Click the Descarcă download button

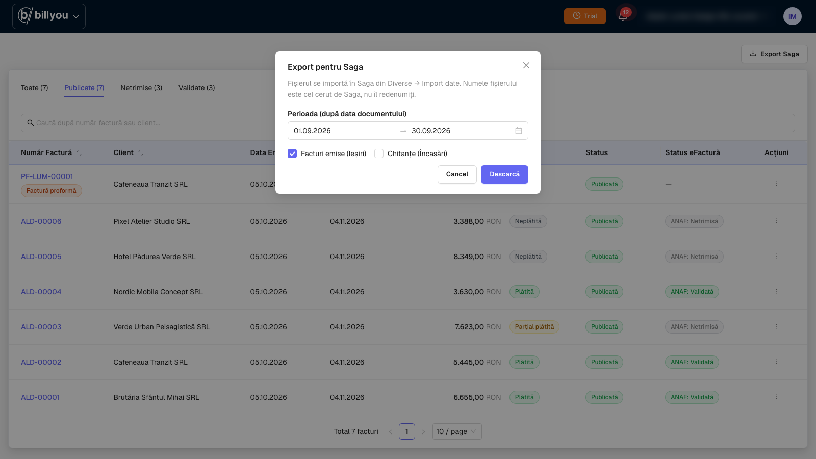[504, 174]
